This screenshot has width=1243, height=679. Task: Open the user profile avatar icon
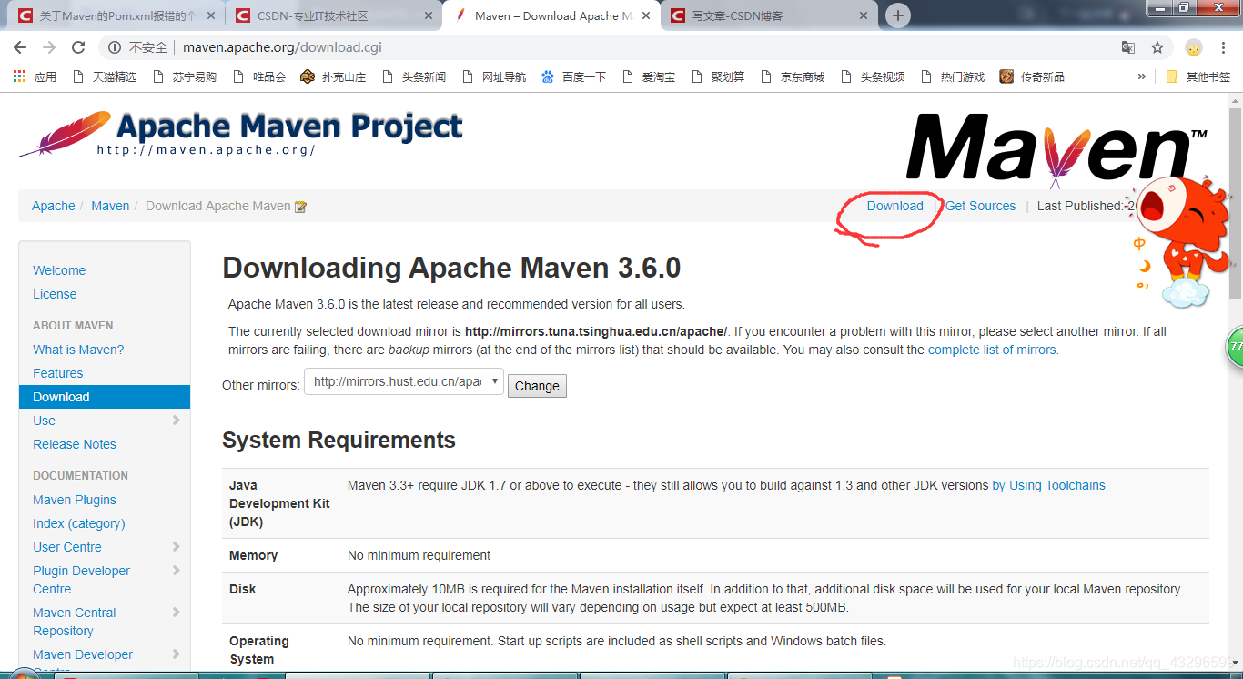pos(1194,47)
